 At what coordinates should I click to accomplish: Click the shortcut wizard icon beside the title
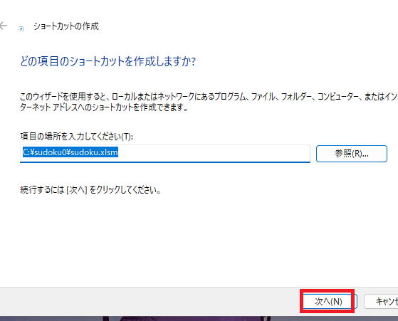[21, 28]
